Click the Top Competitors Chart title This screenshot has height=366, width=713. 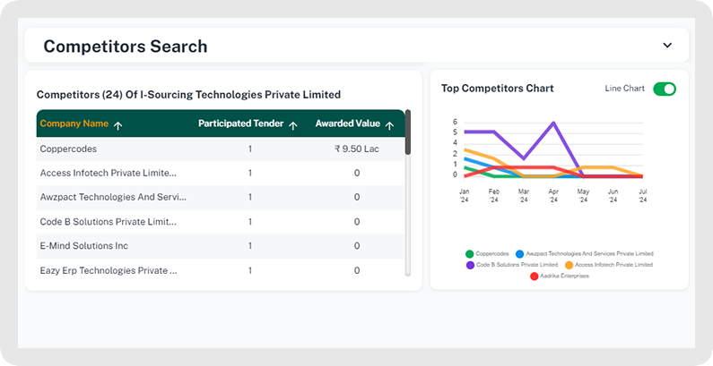497,89
